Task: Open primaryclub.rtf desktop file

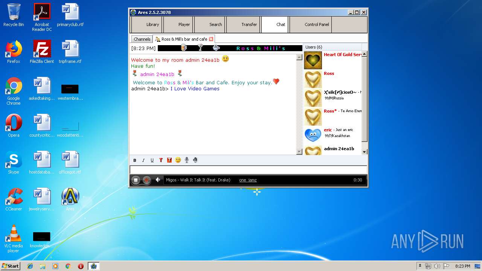Action: click(70, 15)
